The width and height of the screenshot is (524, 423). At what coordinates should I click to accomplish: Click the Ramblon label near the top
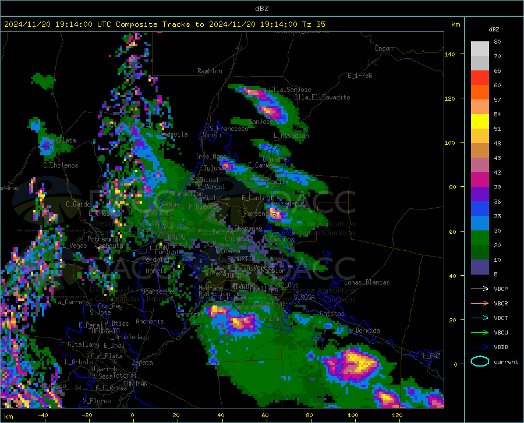(210, 71)
